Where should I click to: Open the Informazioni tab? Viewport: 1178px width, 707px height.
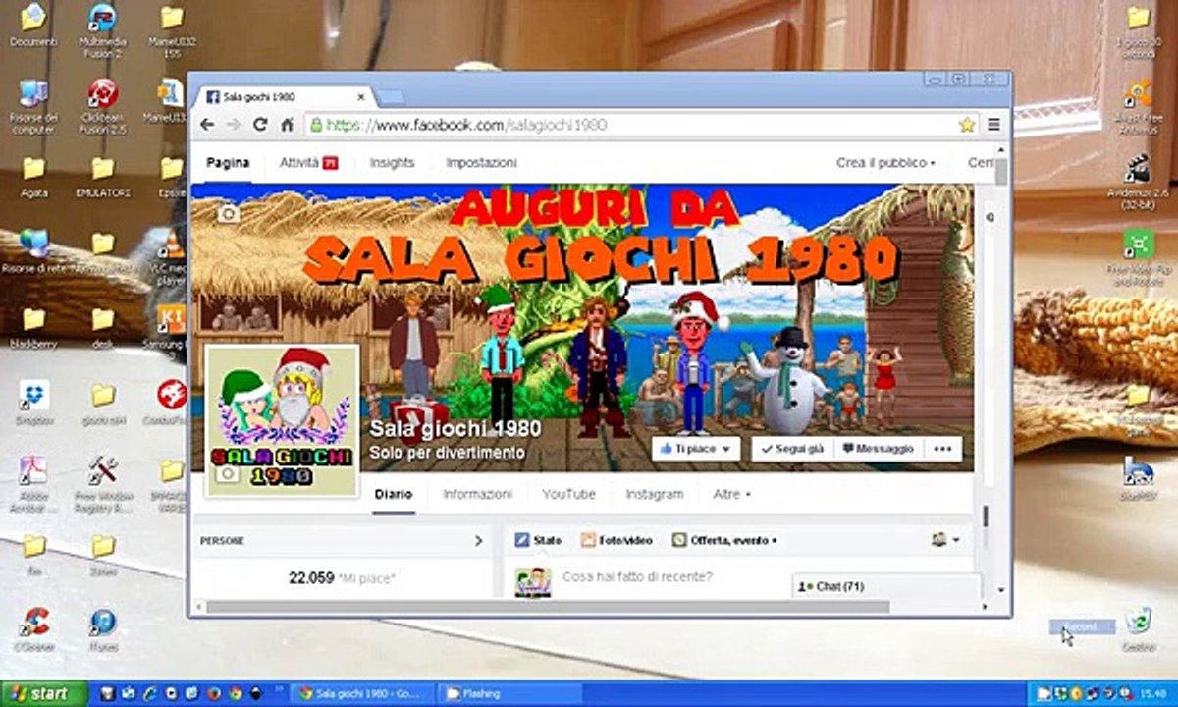tap(477, 494)
